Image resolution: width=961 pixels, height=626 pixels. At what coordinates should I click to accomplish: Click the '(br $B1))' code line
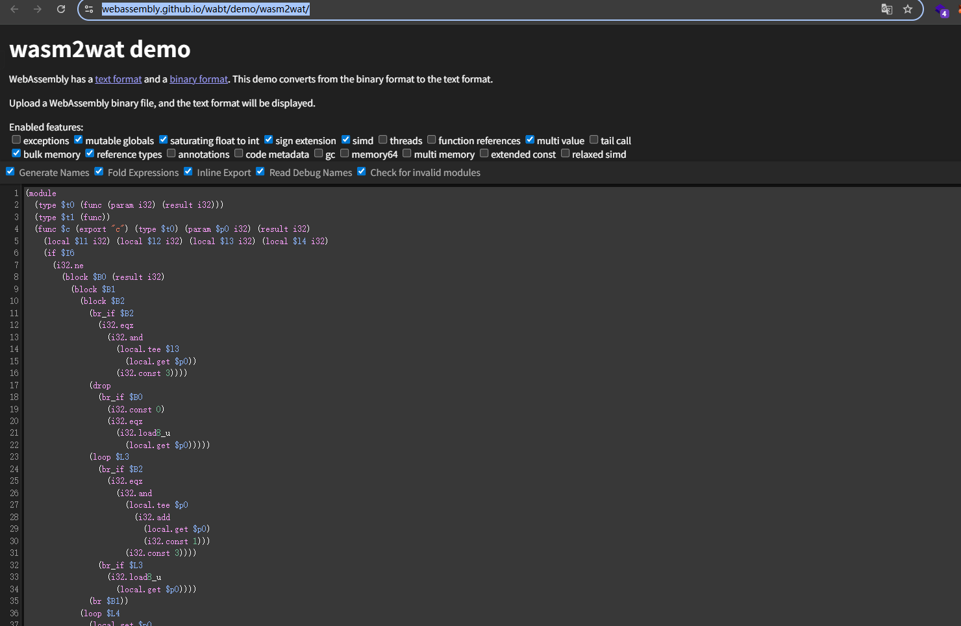[x=108, y=601]
